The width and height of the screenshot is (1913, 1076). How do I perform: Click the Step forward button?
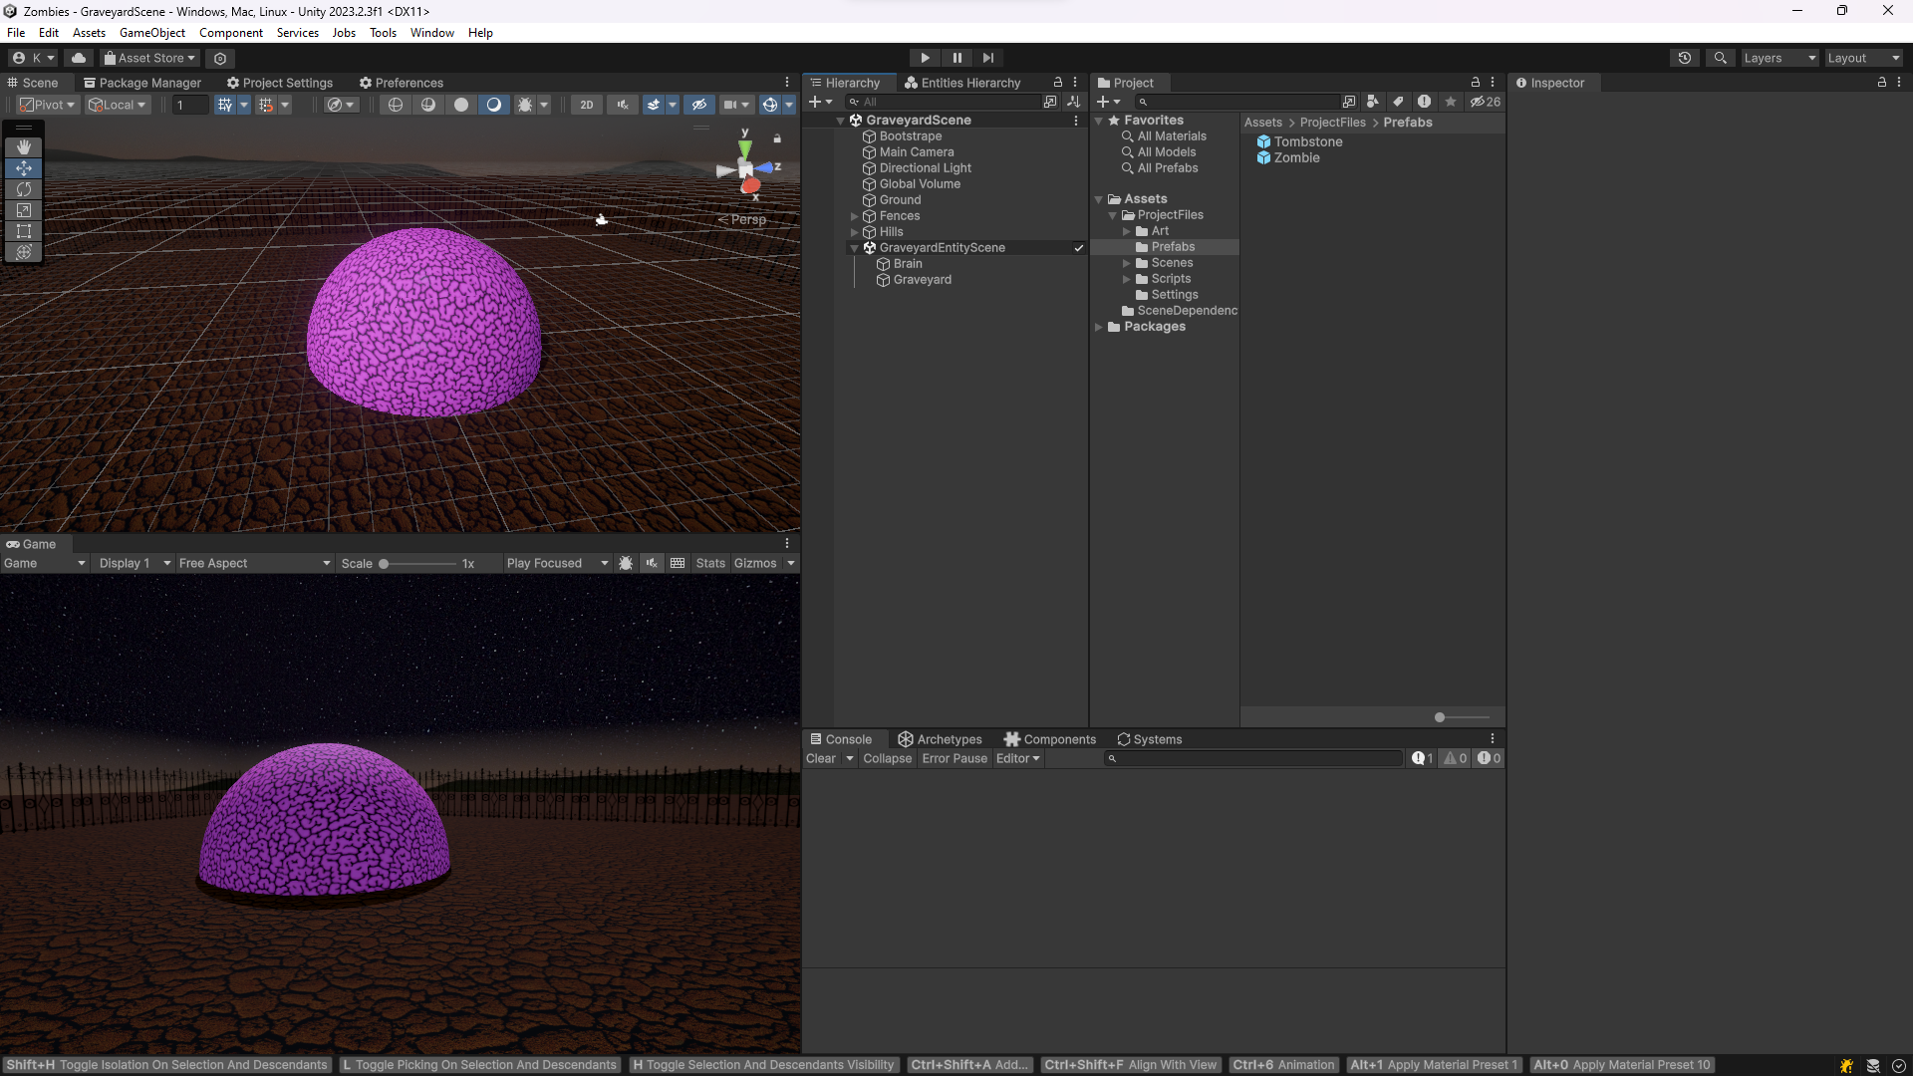pyautogui.click(x=987, y=58)
